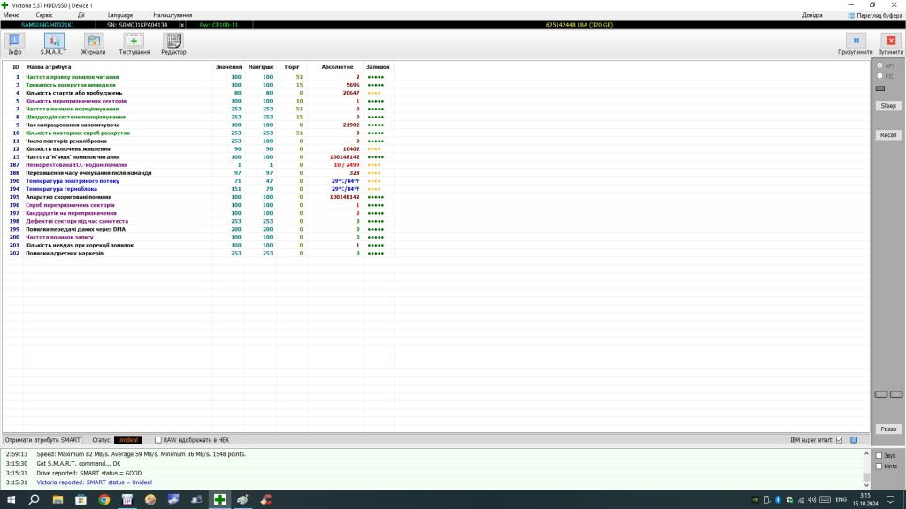
Task: Launch the Редактор disk editor
Action: 173,44
